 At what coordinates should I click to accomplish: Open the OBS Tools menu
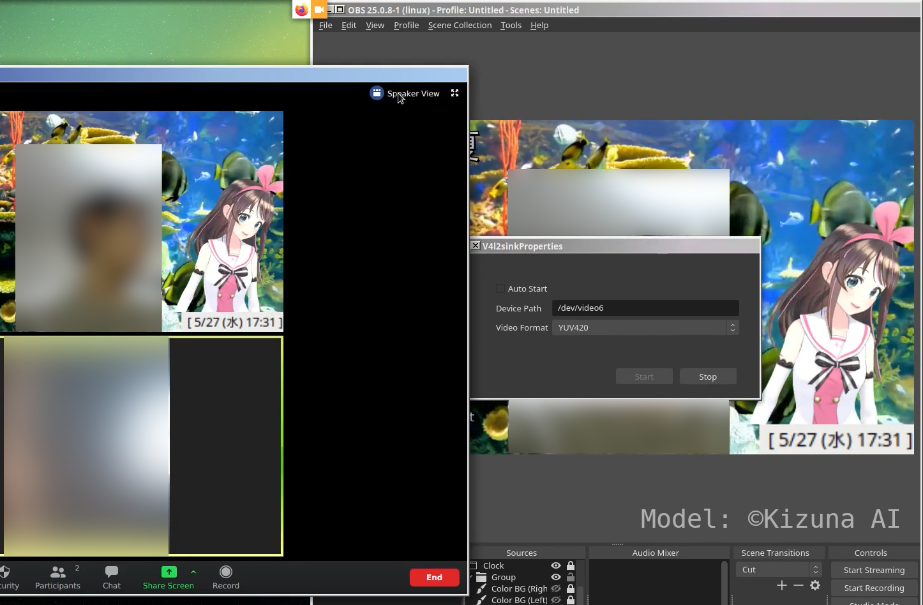coord(511,25)
